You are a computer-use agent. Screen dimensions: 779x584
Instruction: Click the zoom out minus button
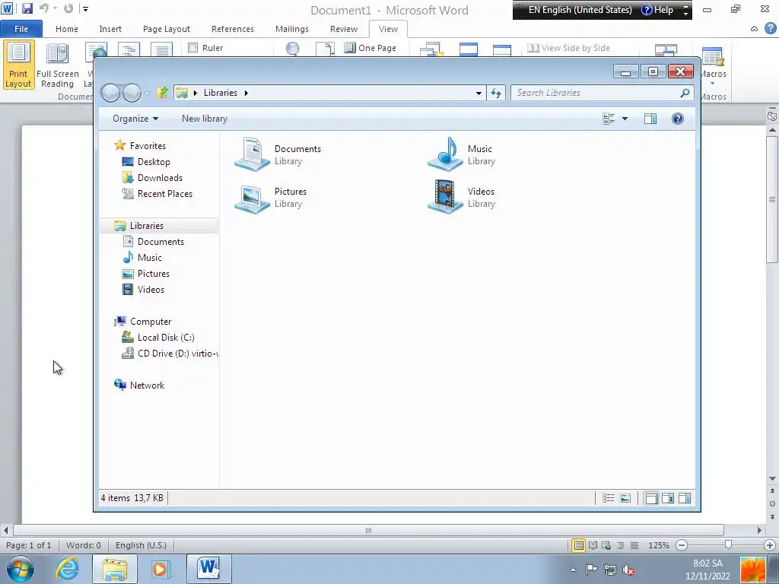click(x=682, y=545)
